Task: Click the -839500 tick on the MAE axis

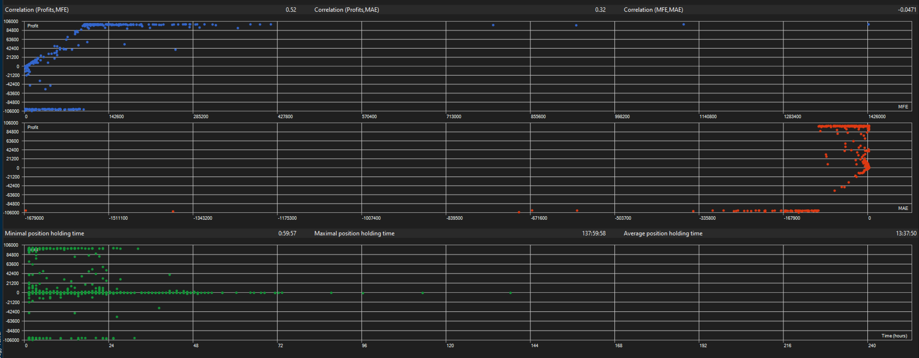Action: (x=455, y=218)
